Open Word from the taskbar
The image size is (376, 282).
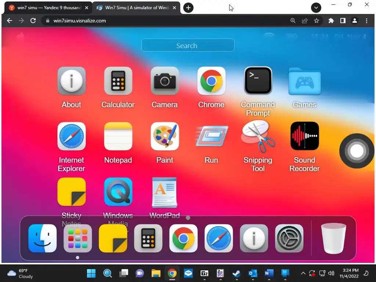269,273
